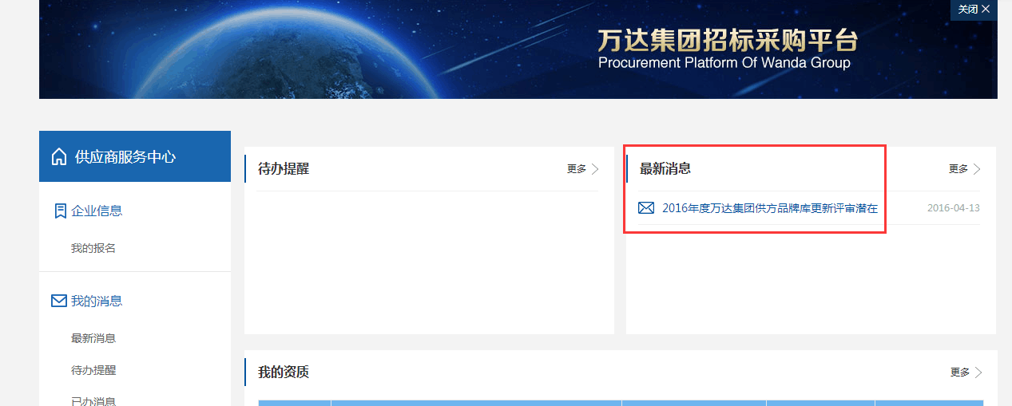Click the envelope icon next to 我的消息
1012x406 pixels.
[59, 301]
